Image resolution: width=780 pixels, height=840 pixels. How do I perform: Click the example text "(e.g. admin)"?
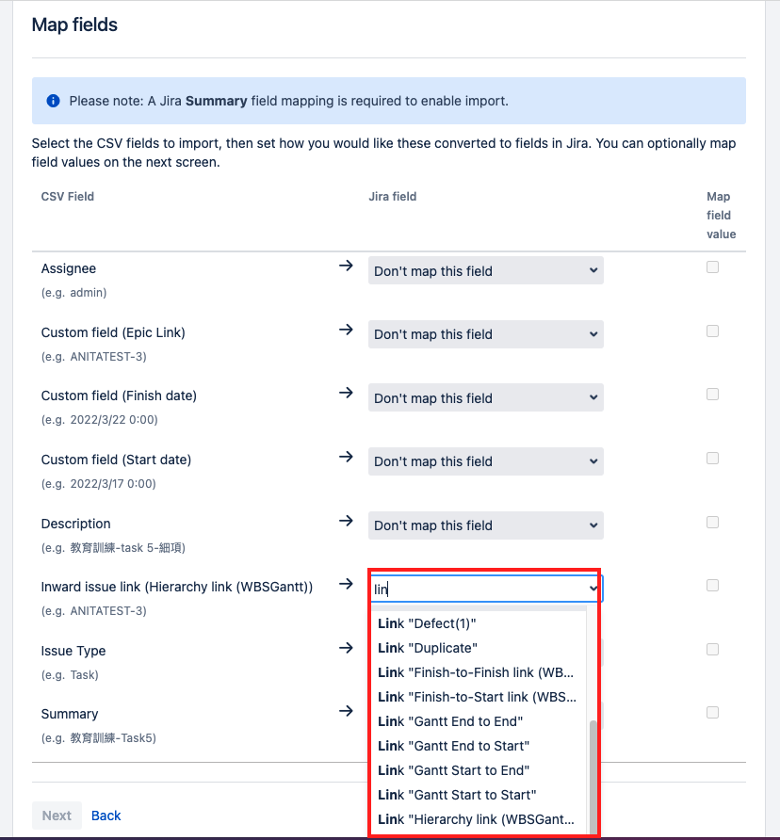coord(74,293)
